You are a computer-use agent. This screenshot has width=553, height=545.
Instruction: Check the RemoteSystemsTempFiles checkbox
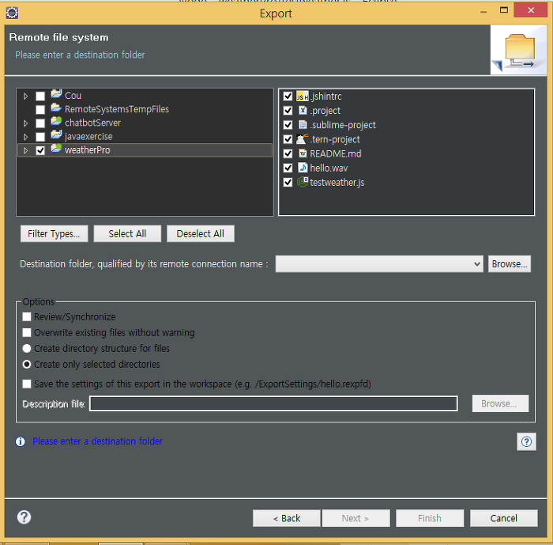pyautogui.click(x=40, y=109)
